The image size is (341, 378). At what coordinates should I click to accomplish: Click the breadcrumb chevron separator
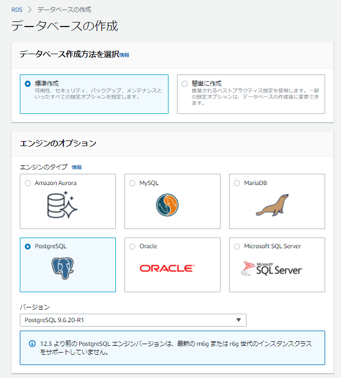tap(30, 10)
